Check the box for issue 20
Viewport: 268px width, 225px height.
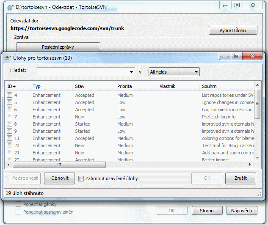tap(10, 145)
